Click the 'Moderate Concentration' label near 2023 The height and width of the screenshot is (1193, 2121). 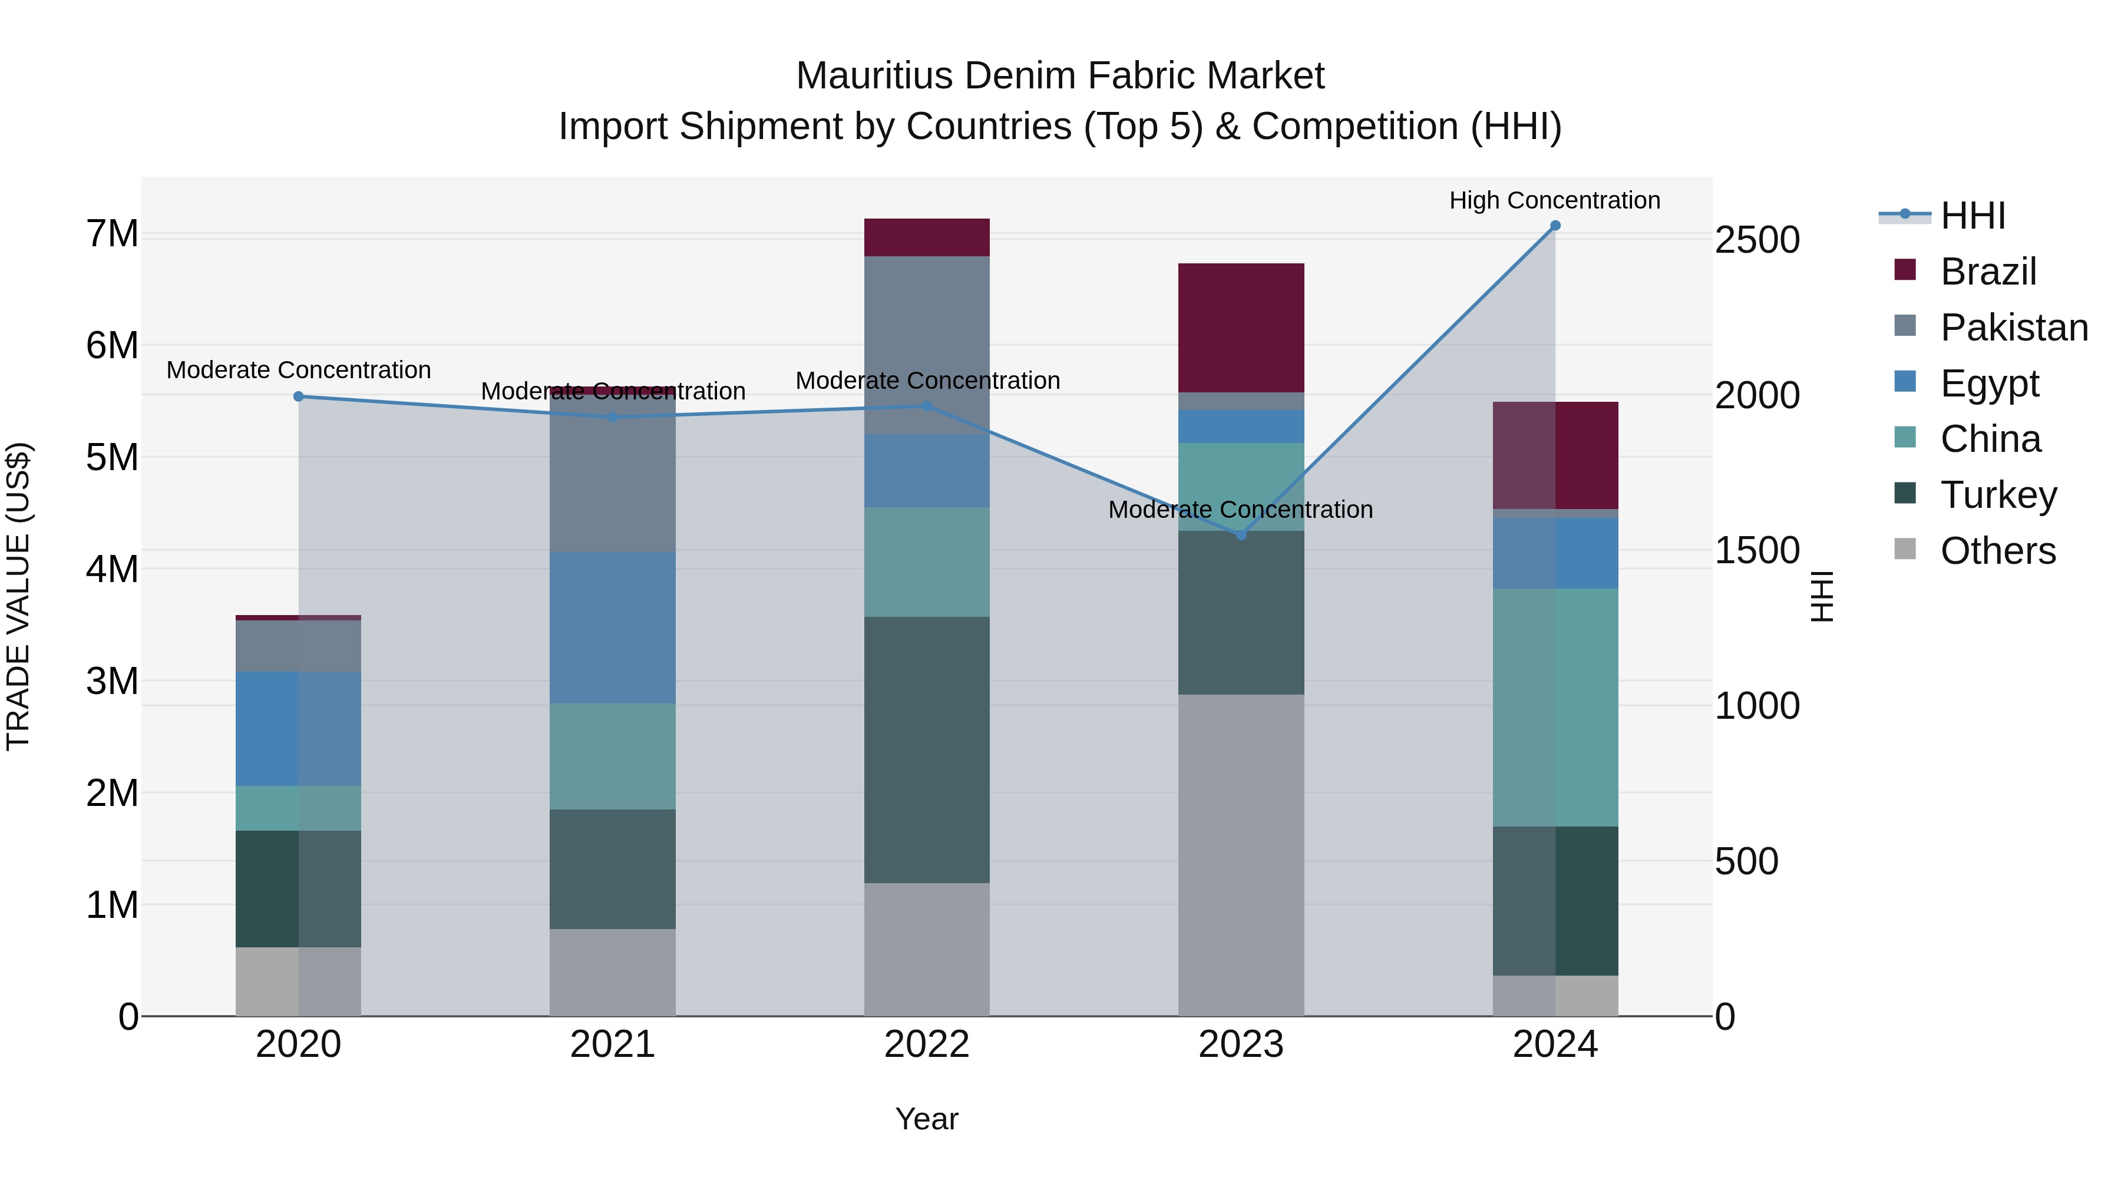[x=1241, y=510]
